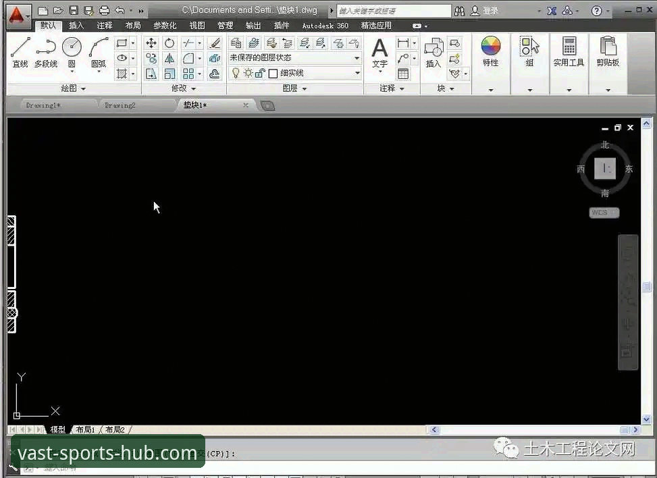Select the 多段线 polyline tool
The image size is (657, 478).
pyautogui.click(x=46, y=52)
